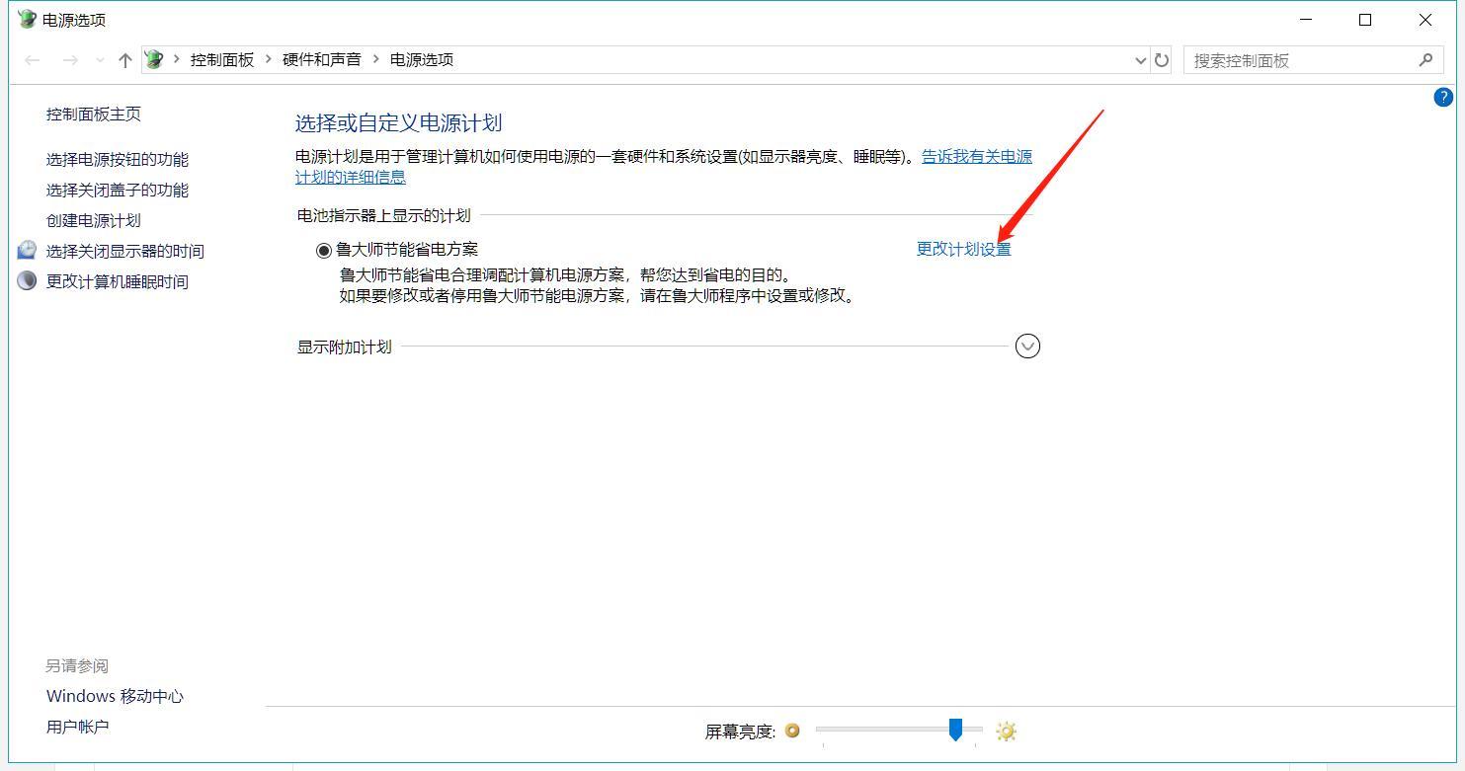Open 硬件和声音 breadcrumb
This screenshot has width=1465, height=771.
322,59
